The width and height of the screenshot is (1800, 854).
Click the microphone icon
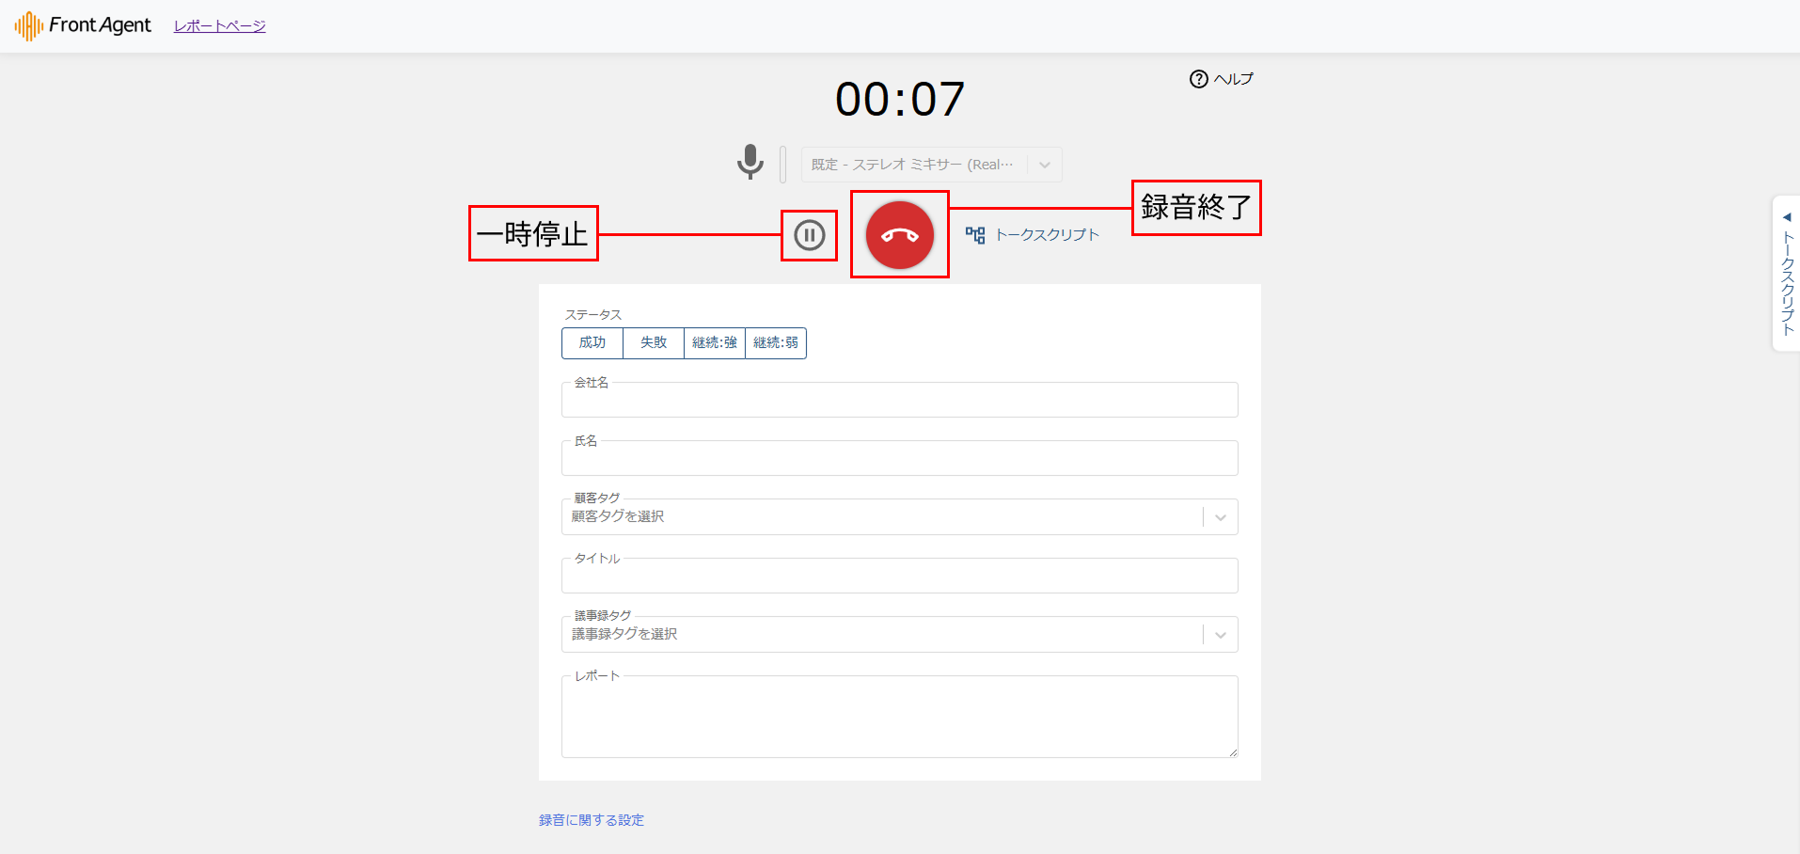[750, 162]
